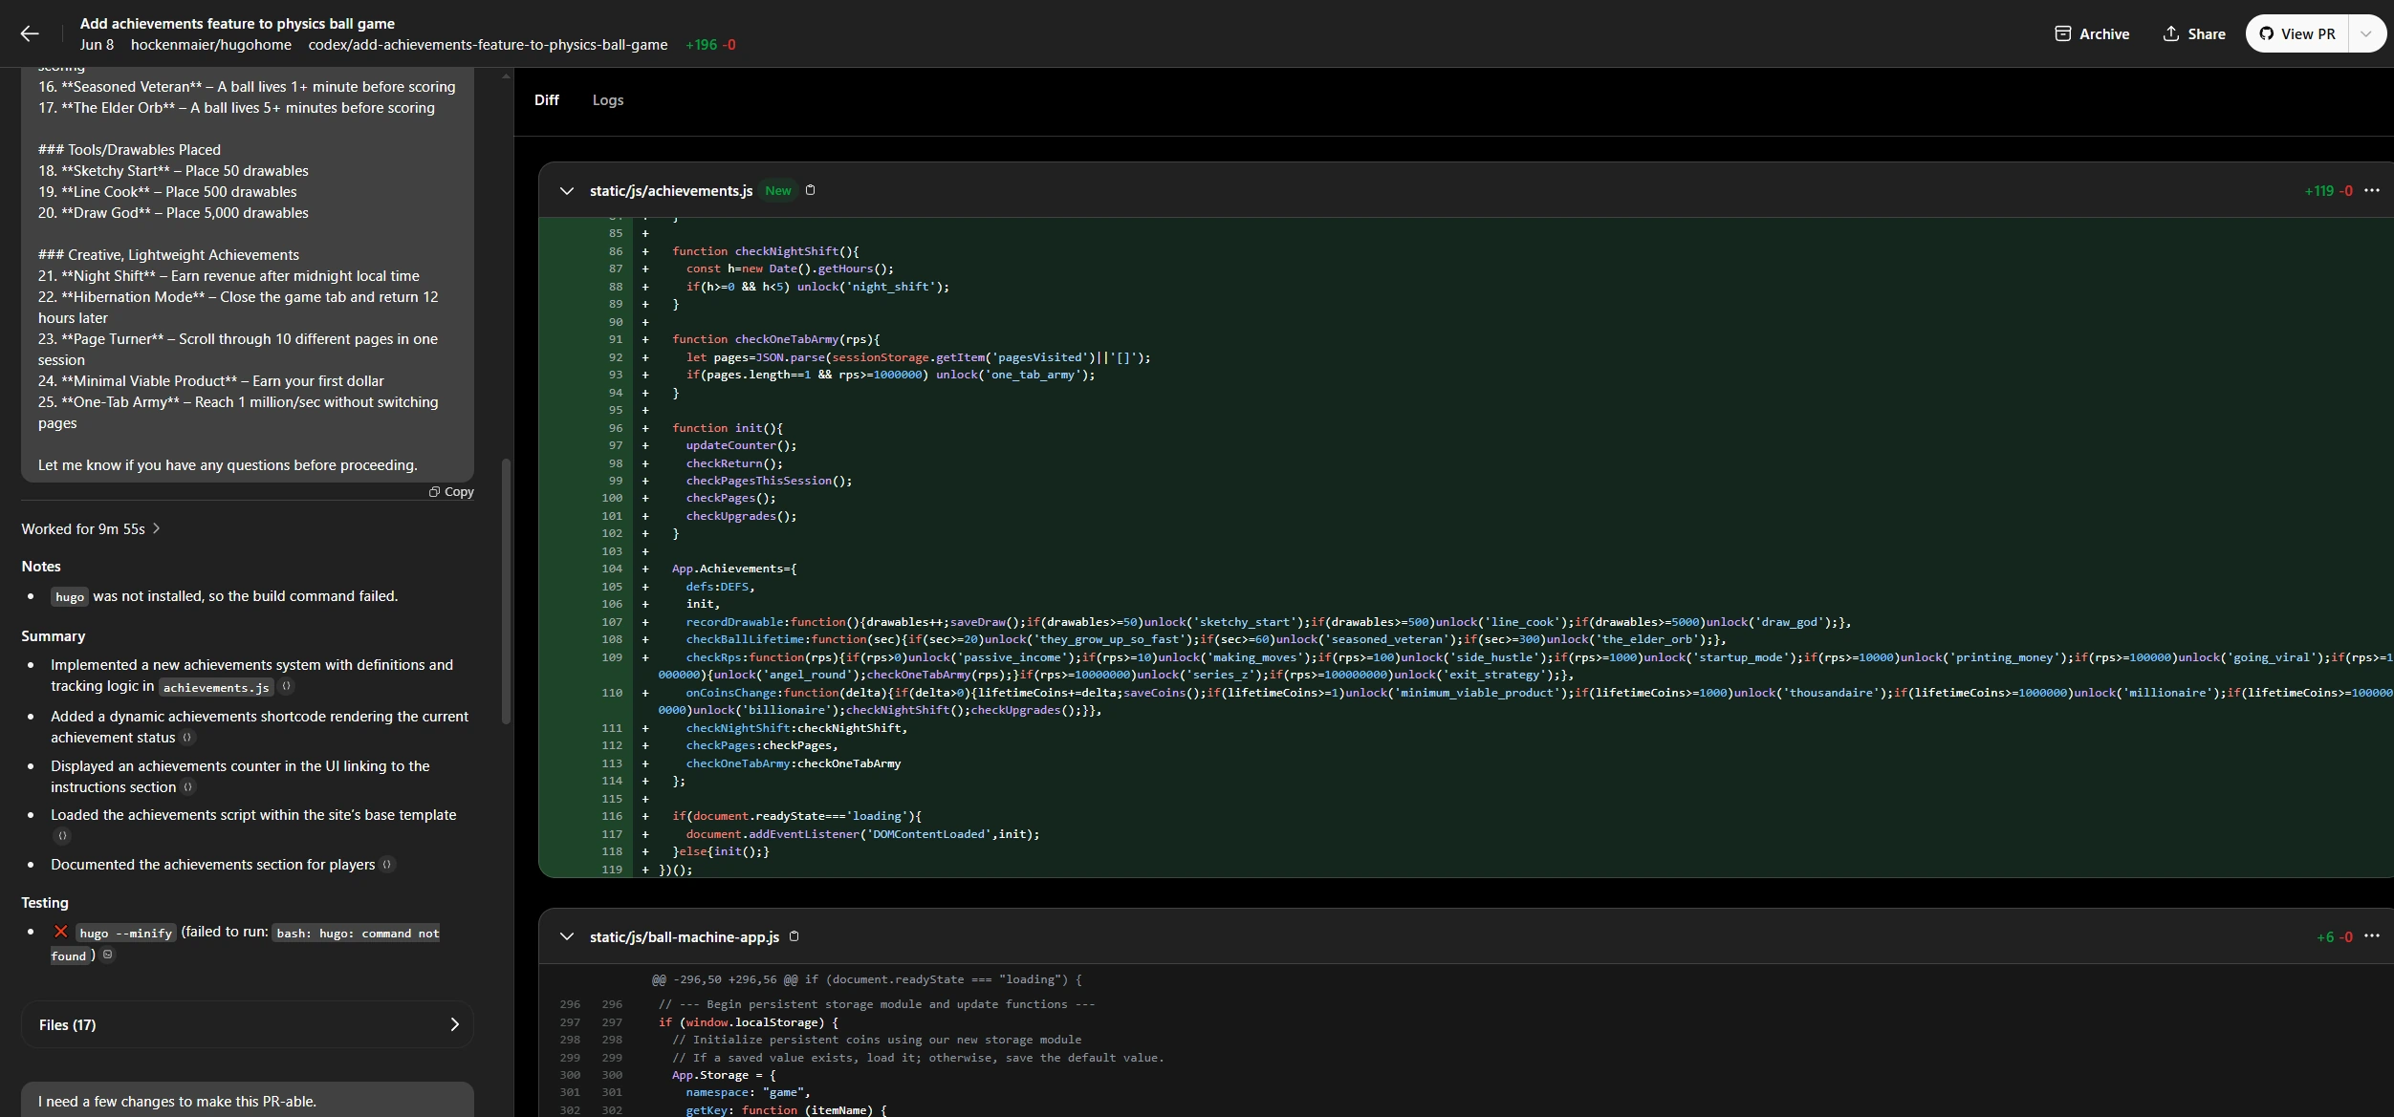2394x1117 pixels.
Task: Open terminal citation after hugo command failure
Action: [x=108, y=955]
